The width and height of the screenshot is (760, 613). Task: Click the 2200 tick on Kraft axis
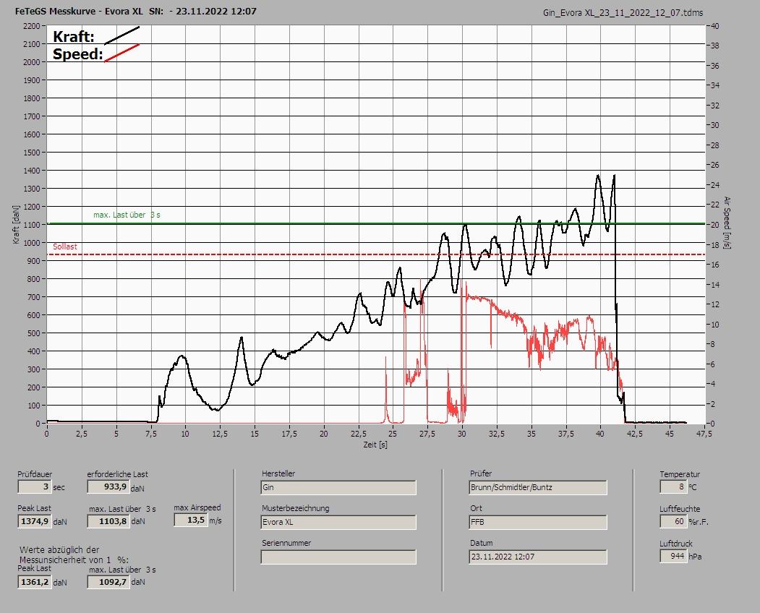pos(31,26)
